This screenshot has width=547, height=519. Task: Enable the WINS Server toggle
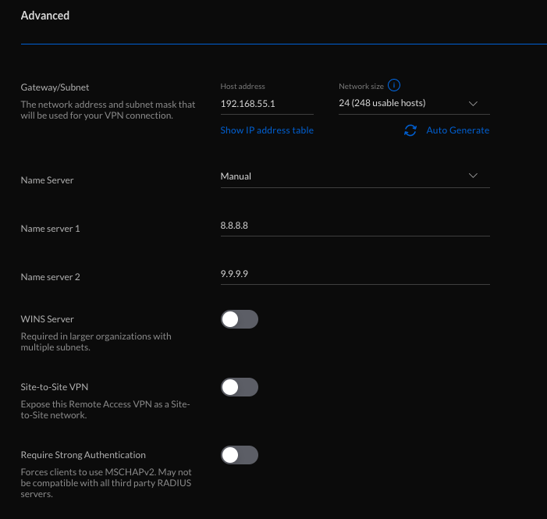point(240,319)
